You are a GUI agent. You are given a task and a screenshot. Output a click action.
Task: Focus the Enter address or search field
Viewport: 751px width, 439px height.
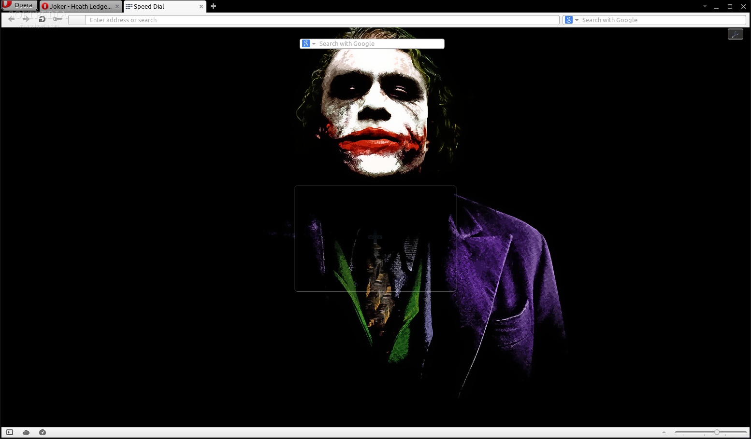tap(319, 20)
